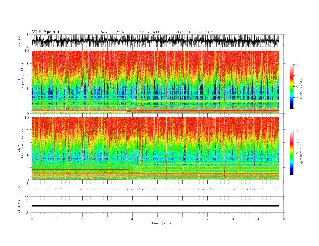
Task: Click time axis tick label "5" at bottom
Action: (x=157, y=219)
